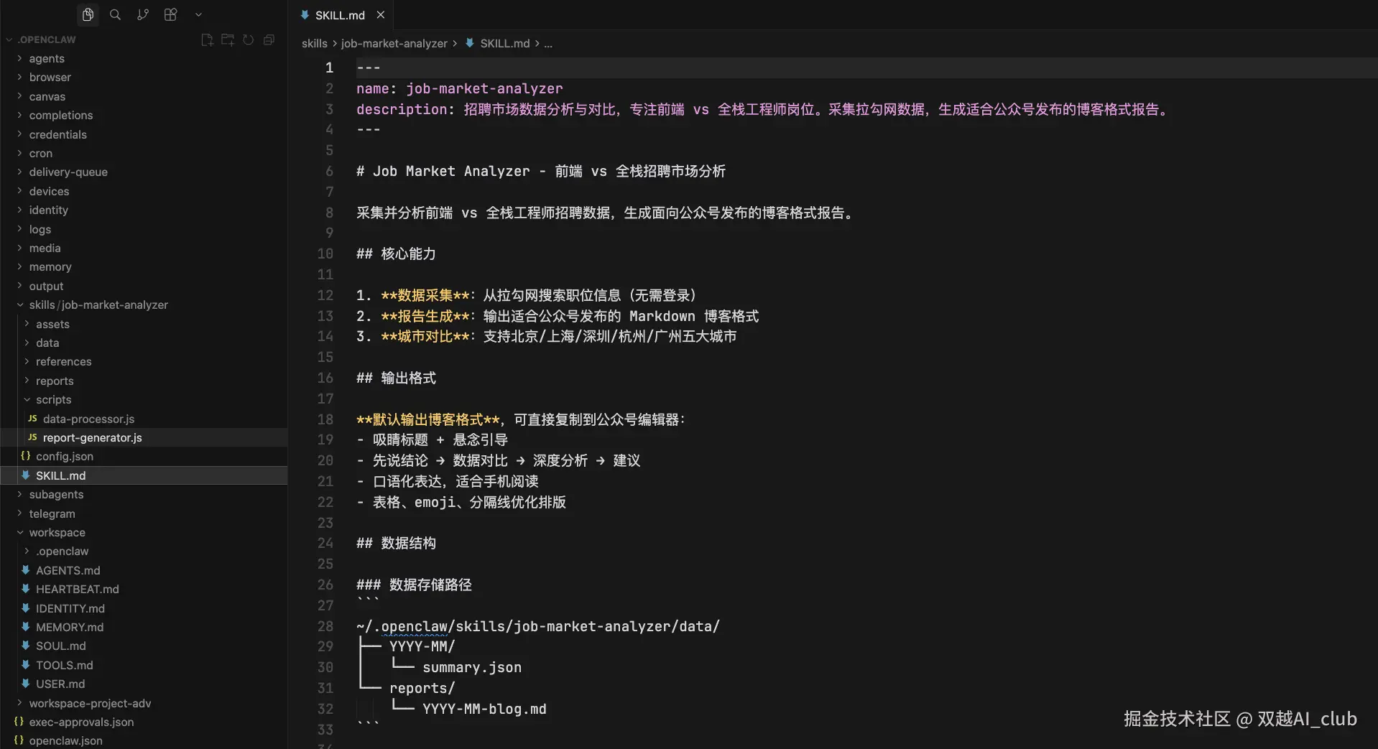The height and width of the screenshot is (749, 1378).
Task: Expand the assets folder
Action: 53,325
